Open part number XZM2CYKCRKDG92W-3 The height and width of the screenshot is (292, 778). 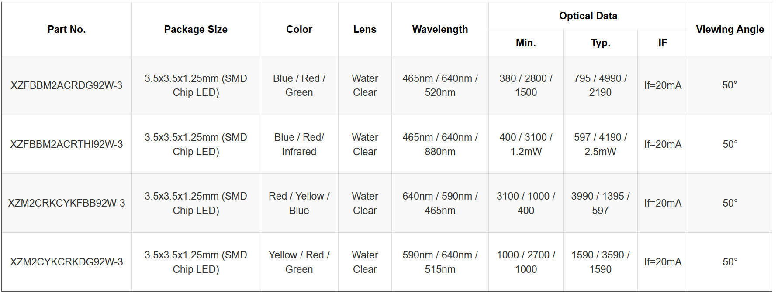point(66,262)
